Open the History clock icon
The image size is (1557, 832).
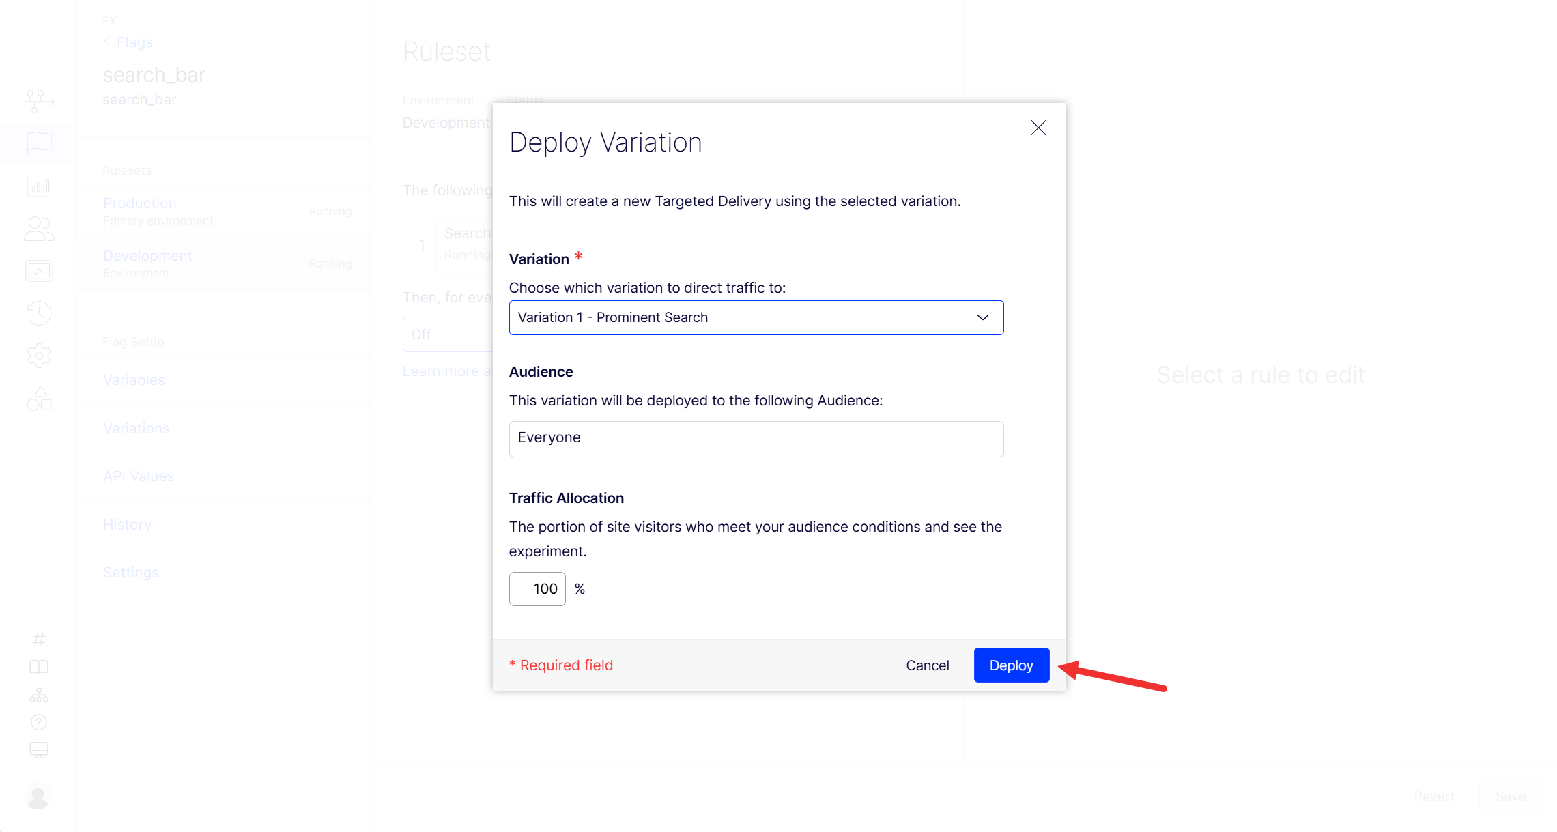(39, 313)
